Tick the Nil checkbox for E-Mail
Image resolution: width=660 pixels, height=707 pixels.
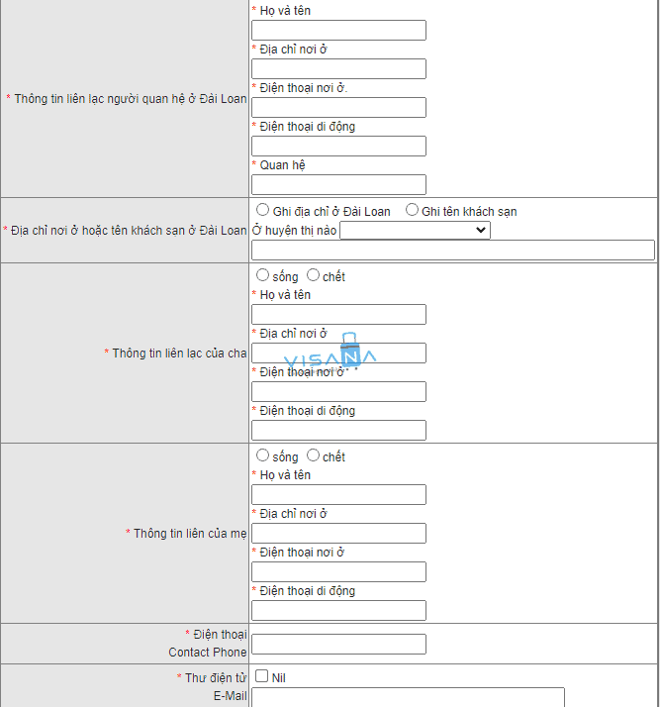(x=262, y=676)
